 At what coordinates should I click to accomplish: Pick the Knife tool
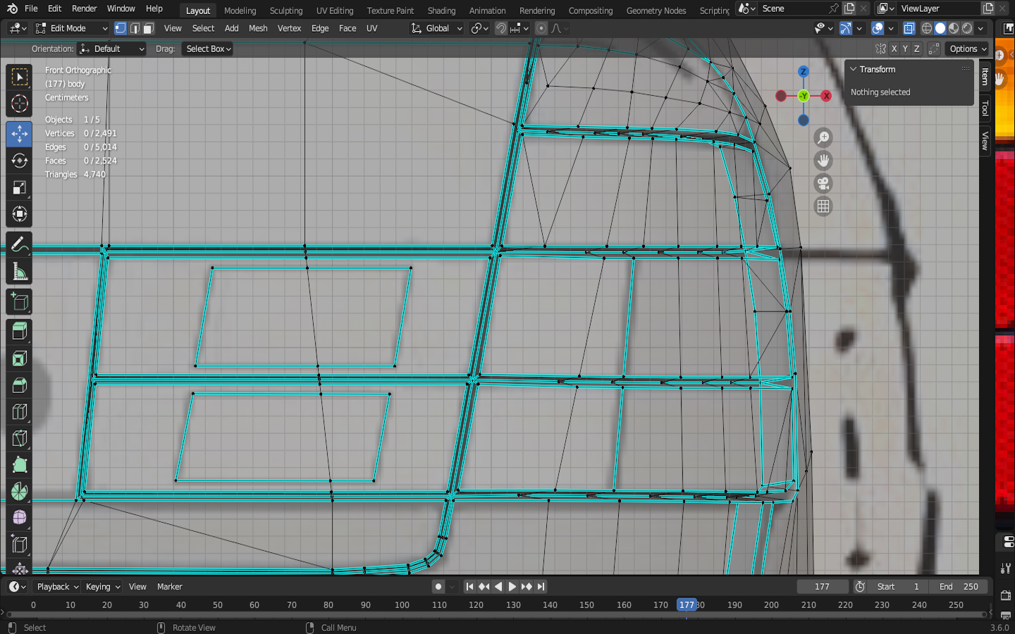click(x=19, y=438)
